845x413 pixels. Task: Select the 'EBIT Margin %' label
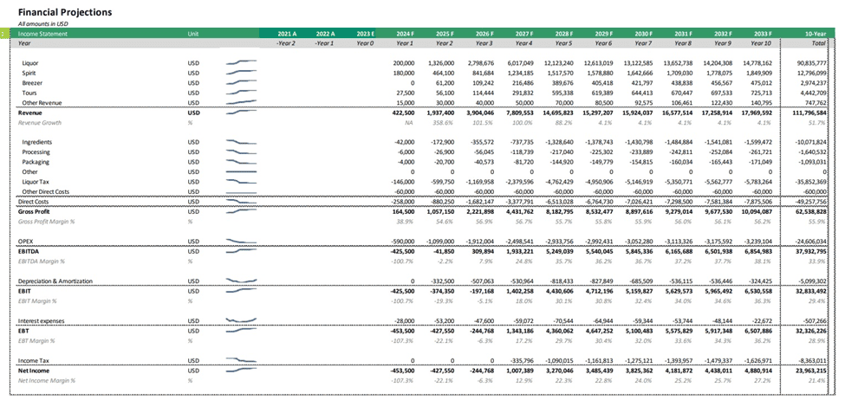tap(37, 301)
